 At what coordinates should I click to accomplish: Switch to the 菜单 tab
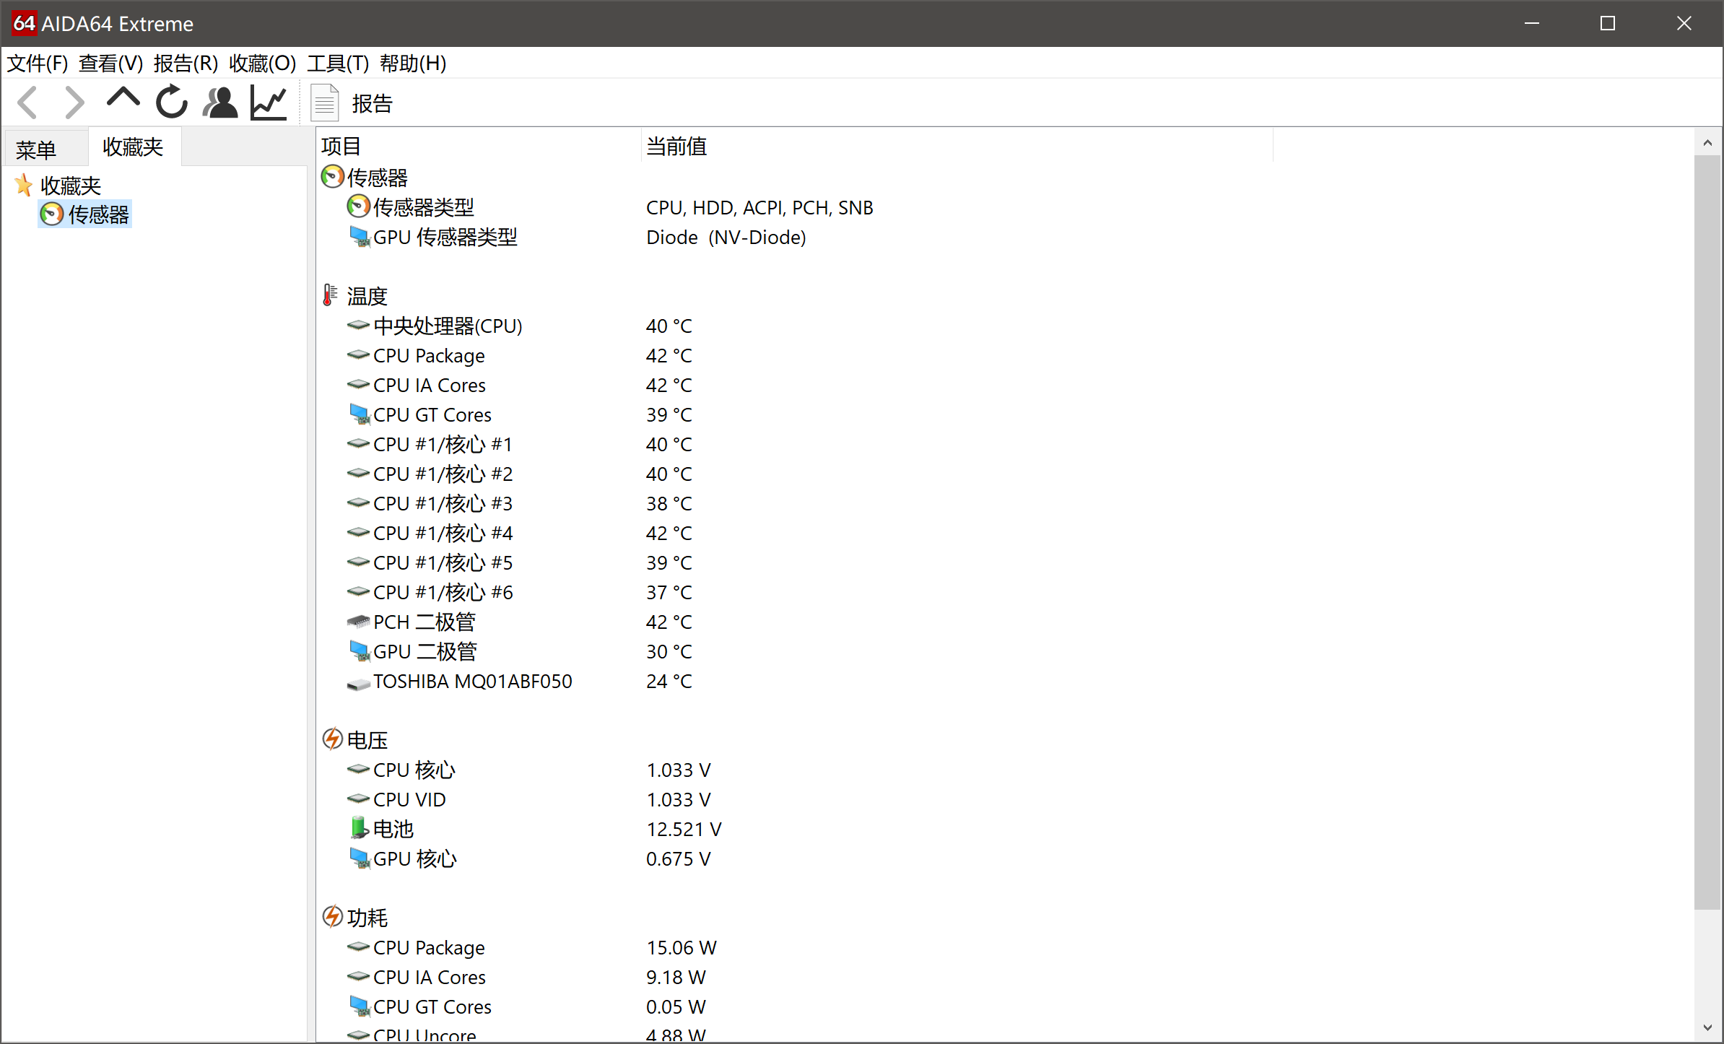[x=36, y=150]
